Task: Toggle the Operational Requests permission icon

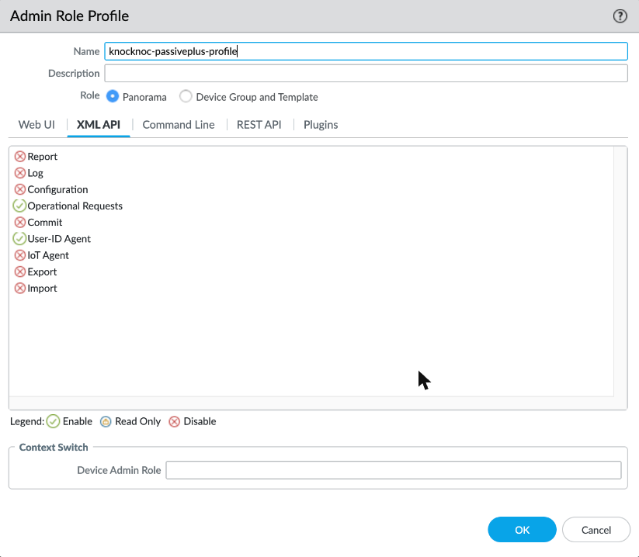Action: point(19,206)
